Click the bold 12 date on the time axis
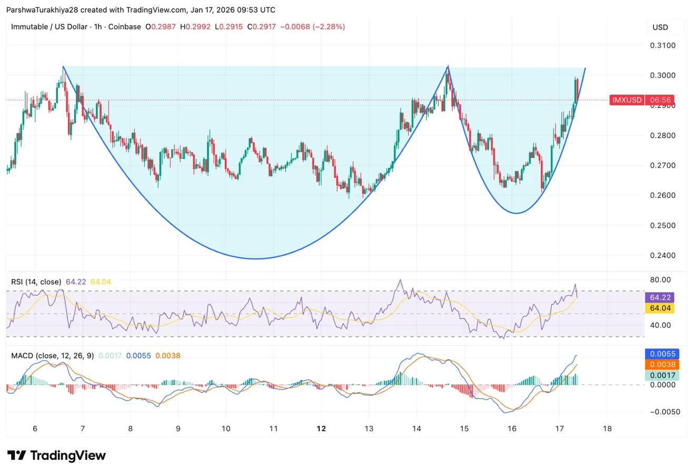 click(x=321, y=429)
